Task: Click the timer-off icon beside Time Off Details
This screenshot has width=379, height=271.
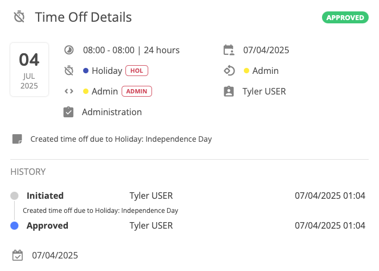Action: point(19,17)
